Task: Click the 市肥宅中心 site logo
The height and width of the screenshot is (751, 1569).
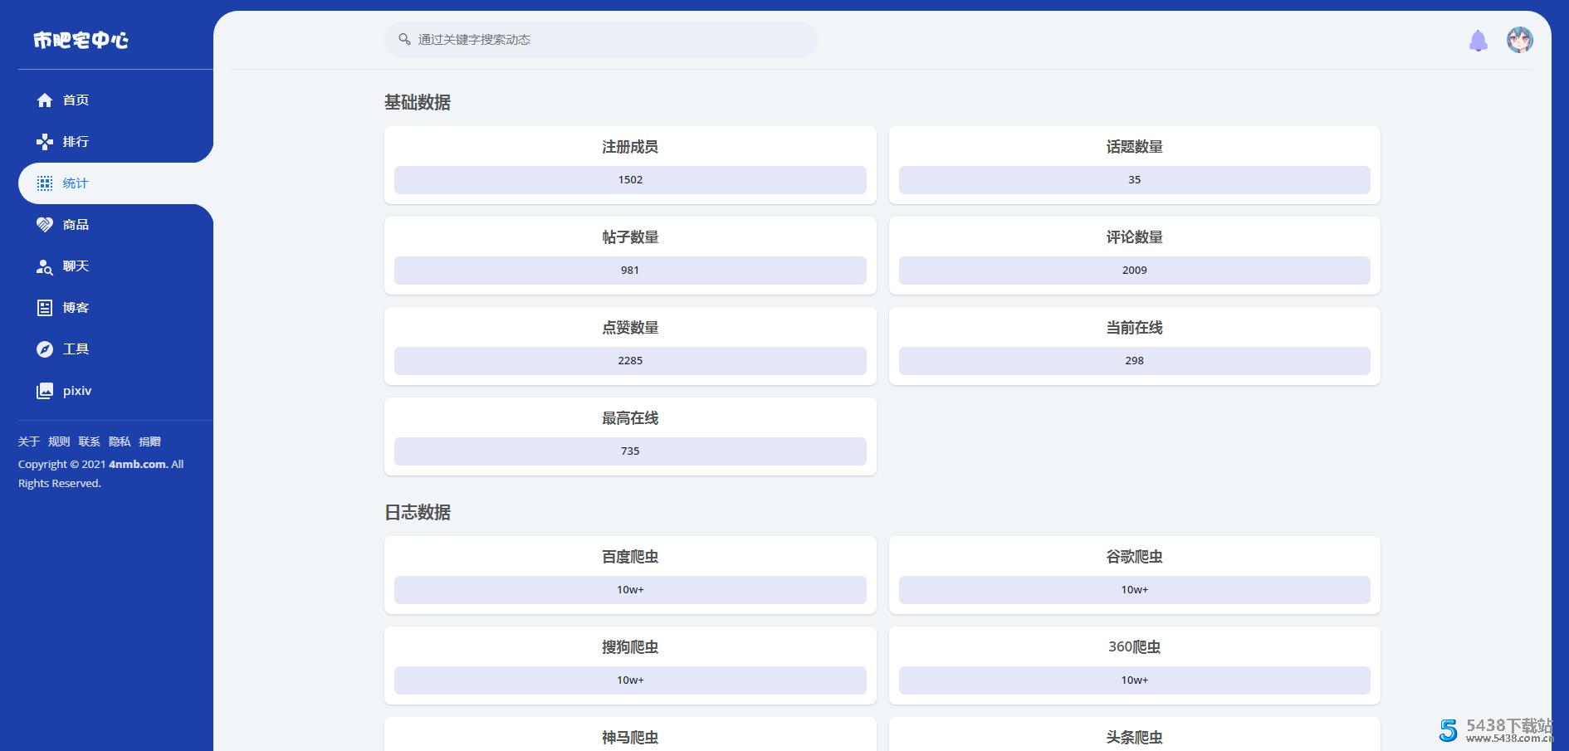Action: 81,40
